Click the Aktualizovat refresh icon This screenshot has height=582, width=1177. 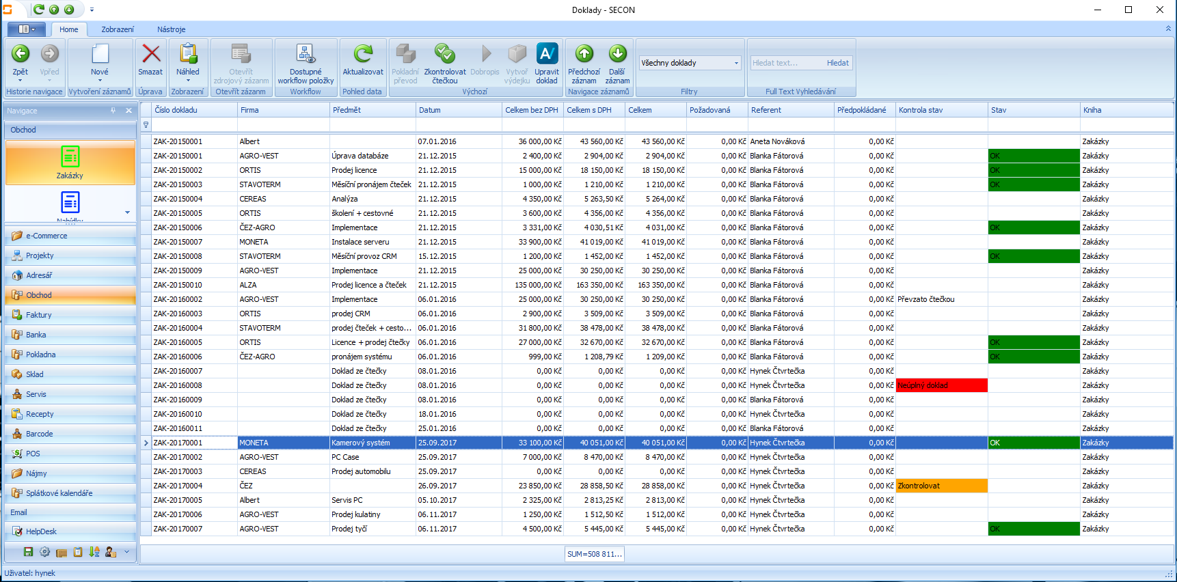[362, 54]
